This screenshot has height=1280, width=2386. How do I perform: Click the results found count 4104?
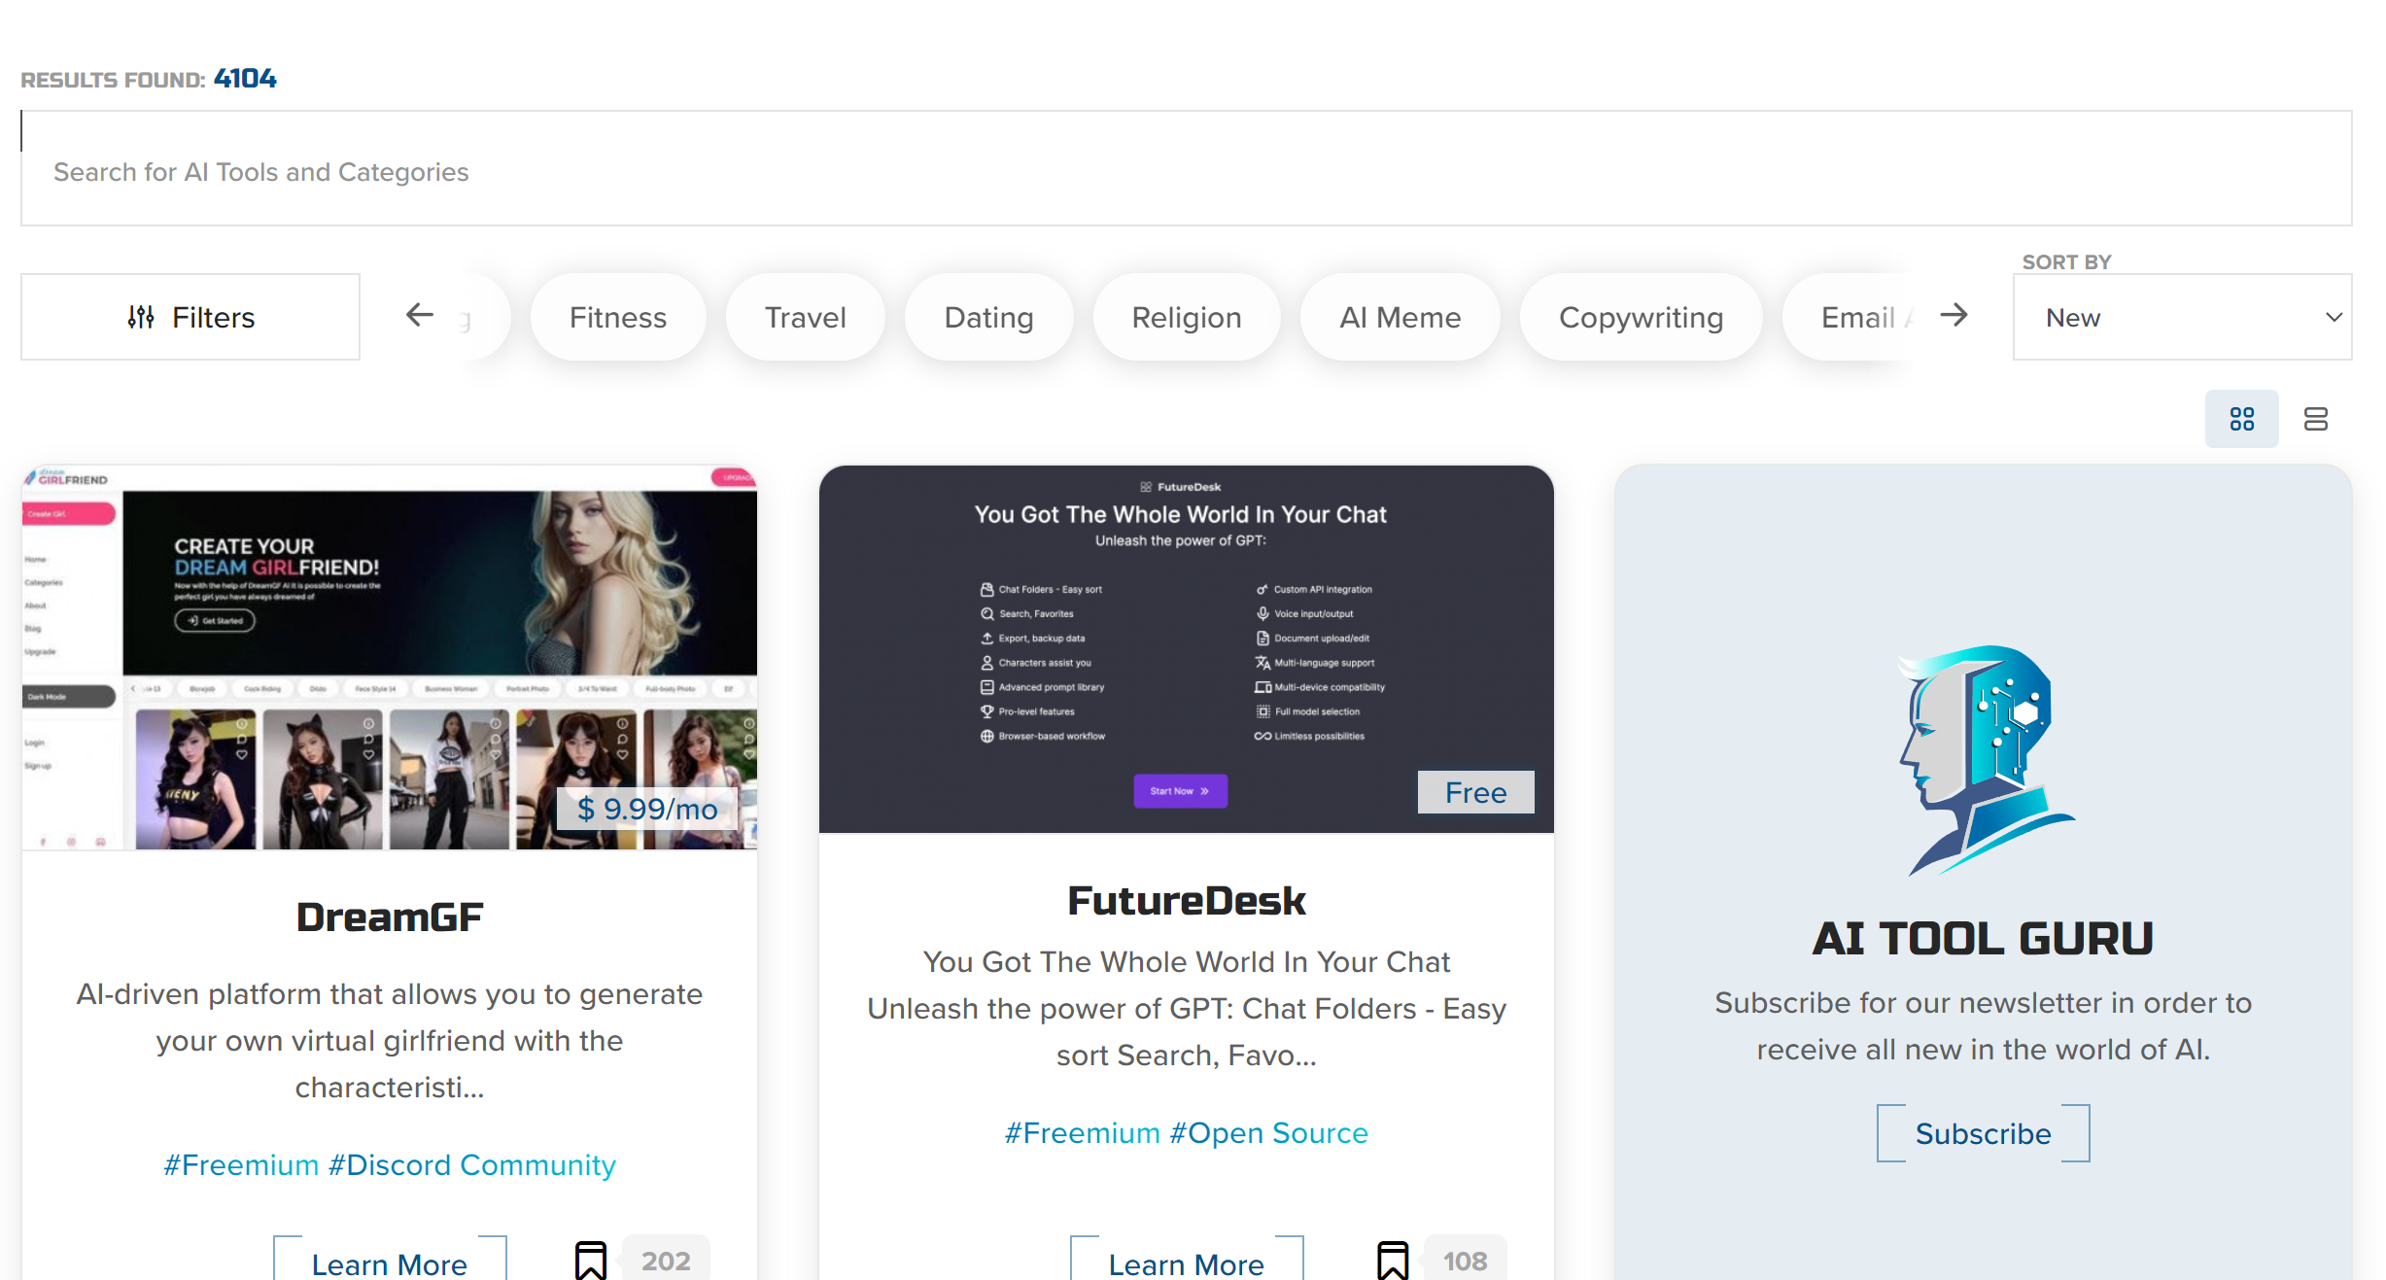pyautogui.click(x=245, y=79)
